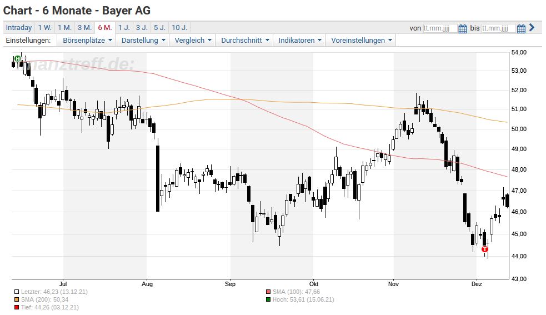546x315 pixels.
Task: Click the 'Einstellungen:' label
Action: pyautogui.click(x=28, y=41)
